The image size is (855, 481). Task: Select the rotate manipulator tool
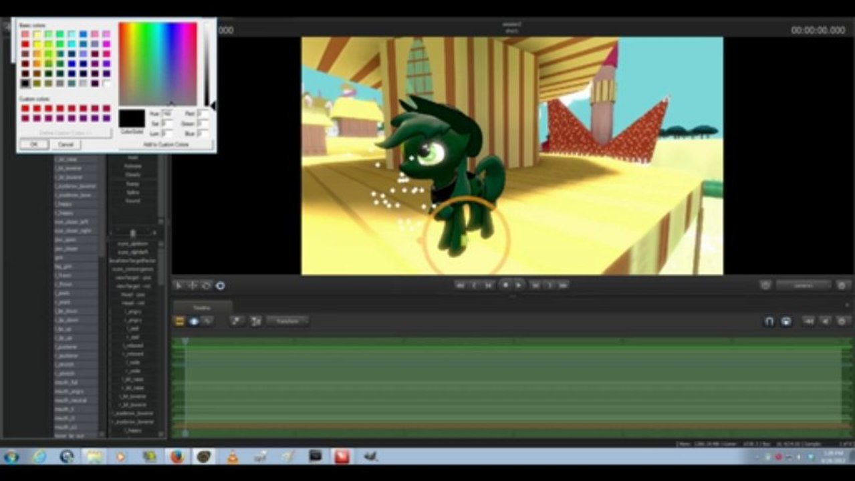(206, 285)
